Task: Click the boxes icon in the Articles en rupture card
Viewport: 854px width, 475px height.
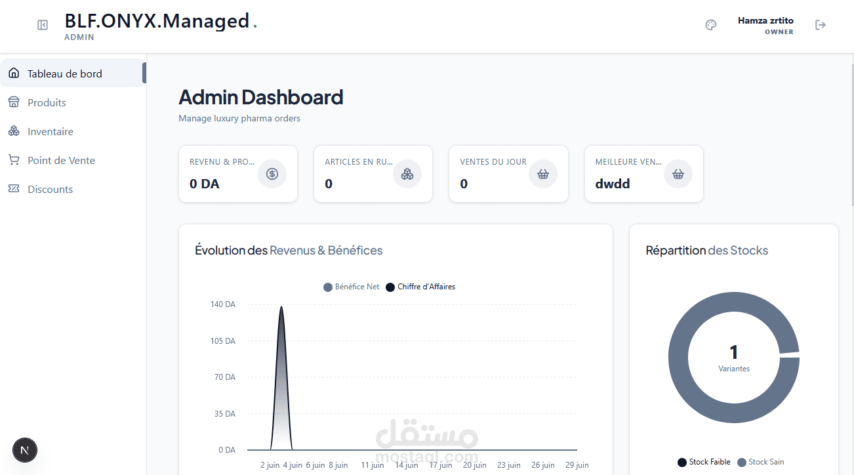Action: [x=407, y=174]
